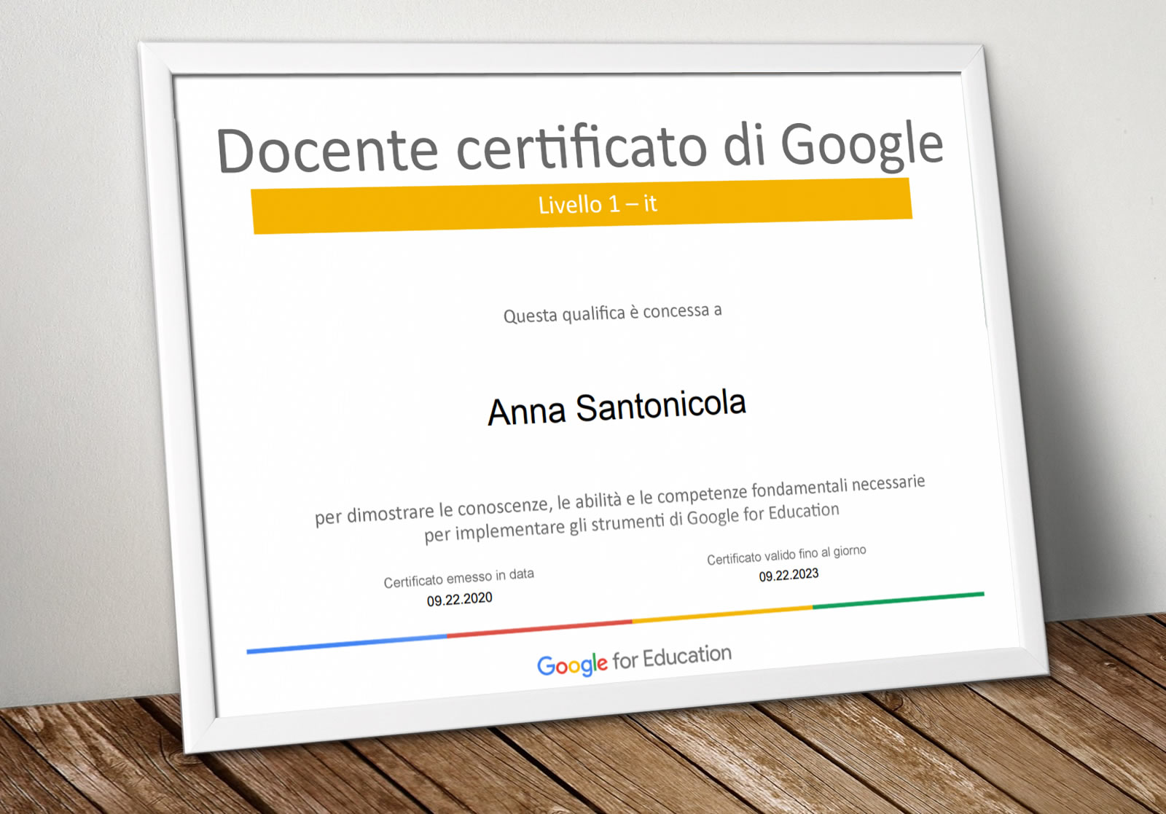The height and width of the screenshot is (814, 1166).
Task: Click the label 'Certificato valido fino al giorno'
Action: coord(786,555)
